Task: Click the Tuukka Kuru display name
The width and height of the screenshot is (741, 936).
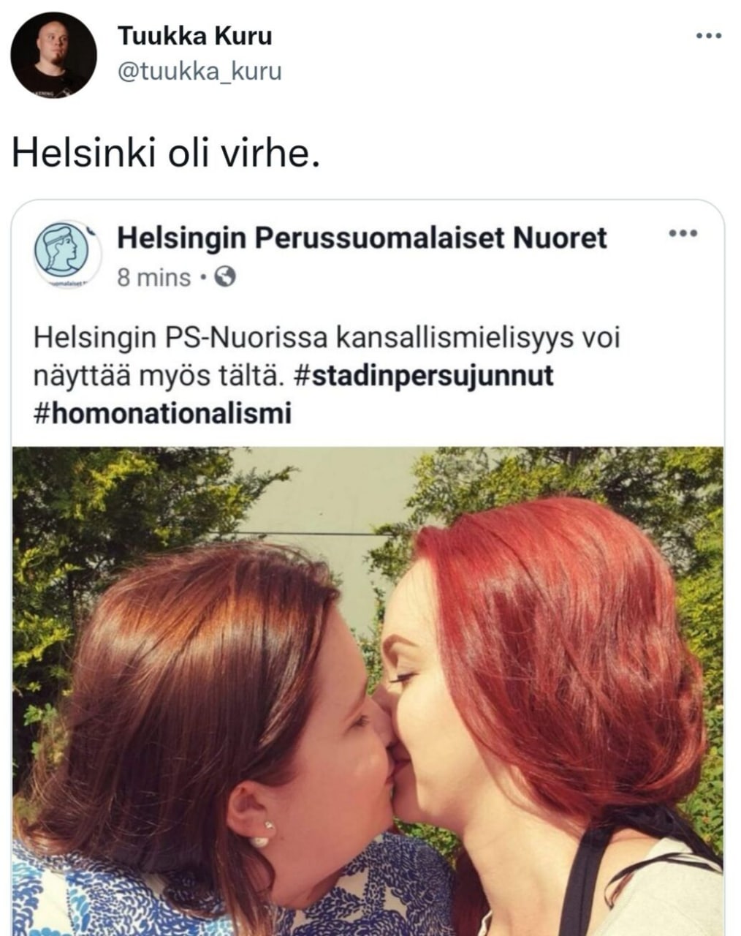Action: coord(194,36)
